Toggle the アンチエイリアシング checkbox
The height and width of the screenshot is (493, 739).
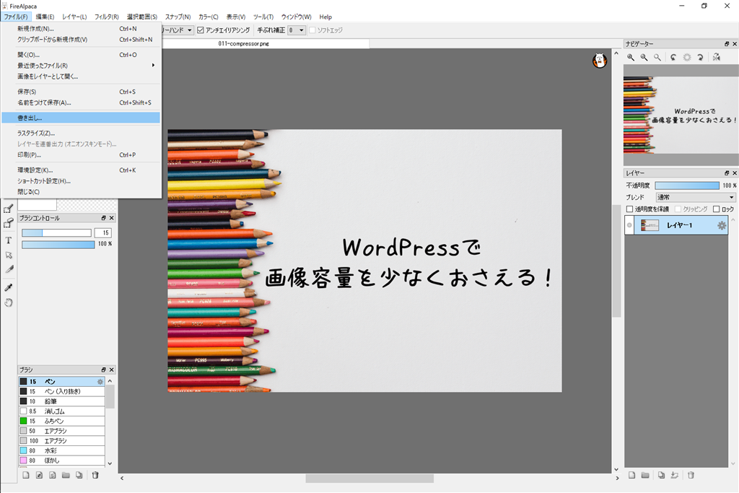click(201, 30)
